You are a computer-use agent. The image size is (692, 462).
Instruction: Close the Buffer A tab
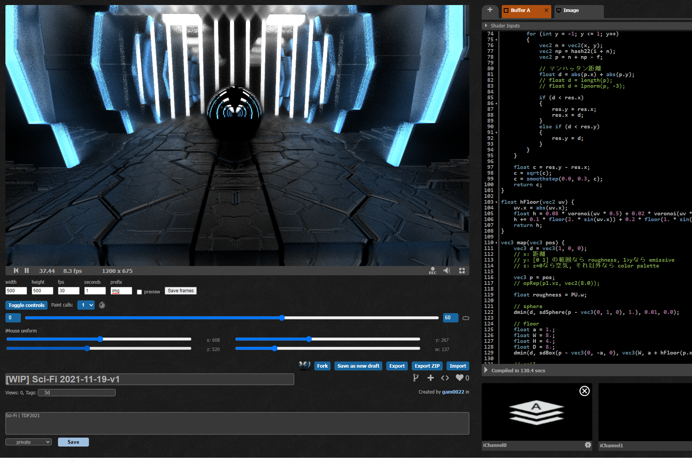(546, 10)
